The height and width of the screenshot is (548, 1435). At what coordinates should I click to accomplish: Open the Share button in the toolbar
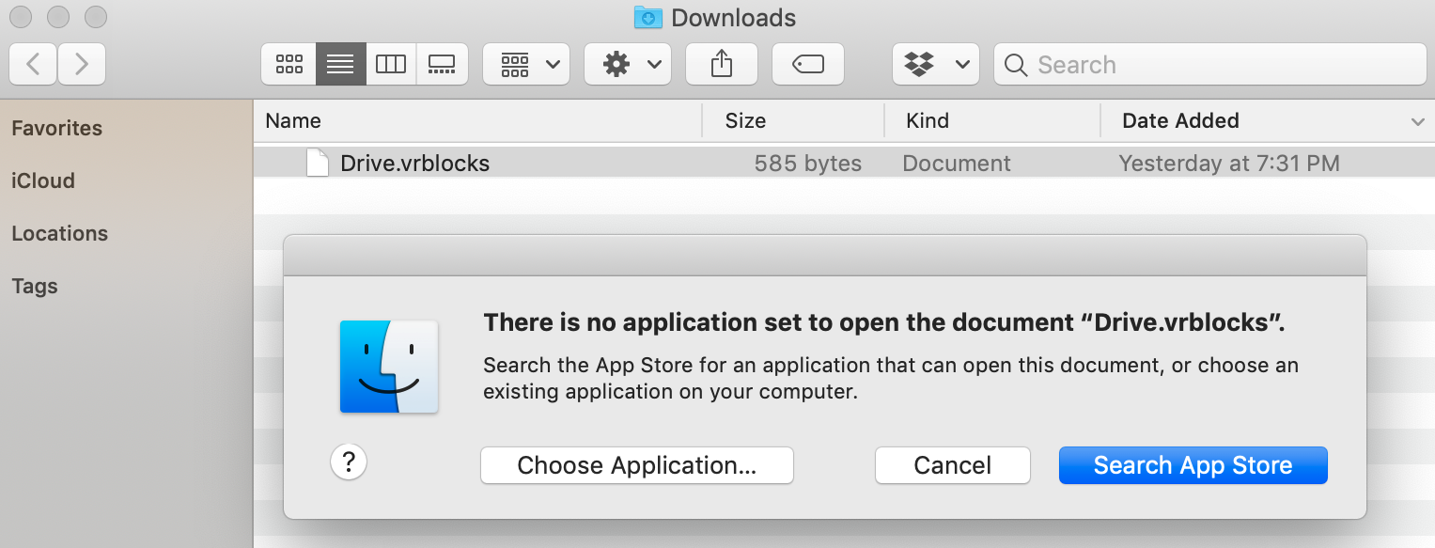(x=721, y=64)
